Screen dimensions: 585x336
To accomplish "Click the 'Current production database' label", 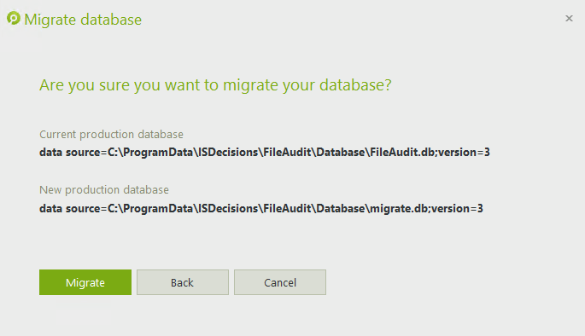I will tap(111, 134).
